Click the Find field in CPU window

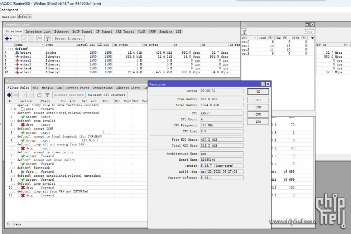309,31
